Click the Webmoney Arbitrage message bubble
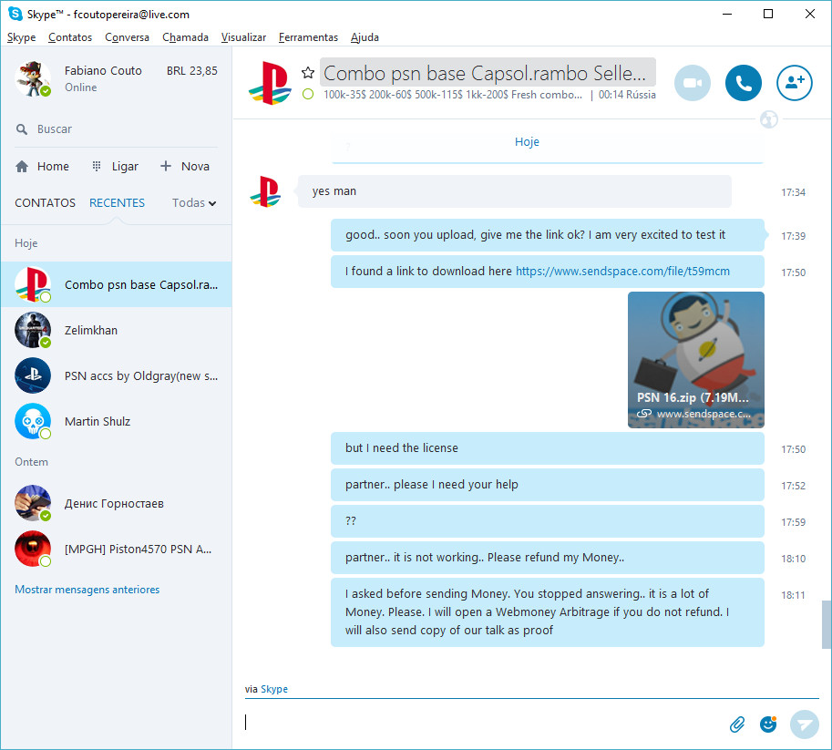Image resolution: width=832 pixels, height=750 pixels. [x=547, y=612]
